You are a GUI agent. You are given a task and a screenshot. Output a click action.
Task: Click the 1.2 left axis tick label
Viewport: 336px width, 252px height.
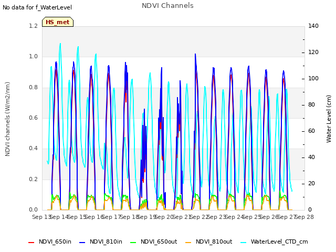[34, 26]
